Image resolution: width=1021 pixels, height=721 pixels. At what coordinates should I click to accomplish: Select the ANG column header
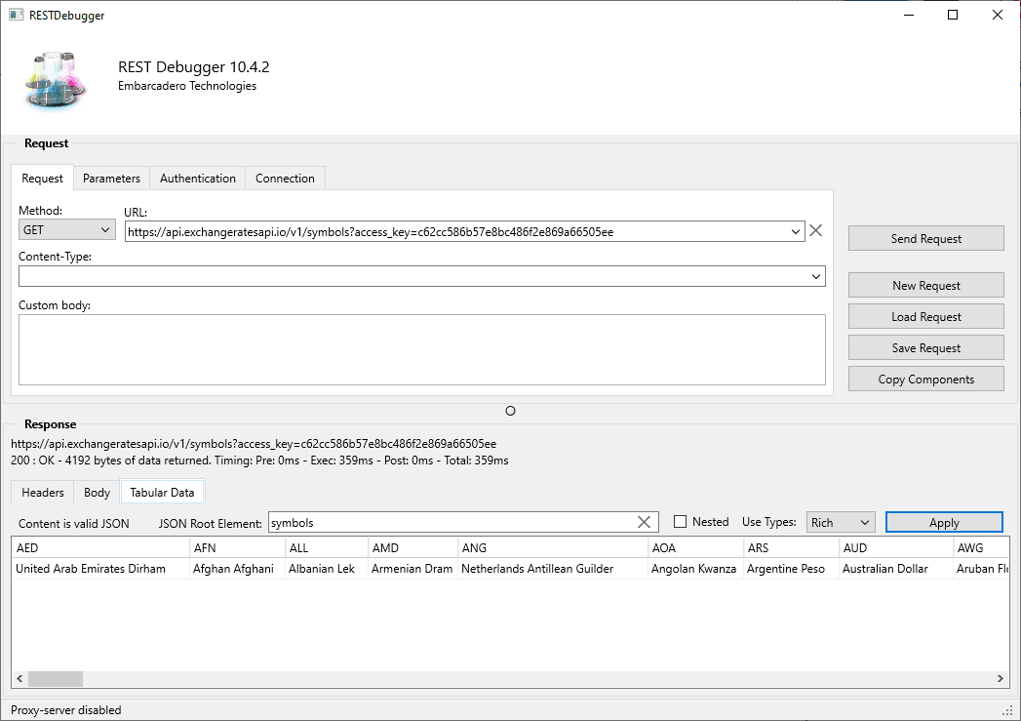coord(553,547)
